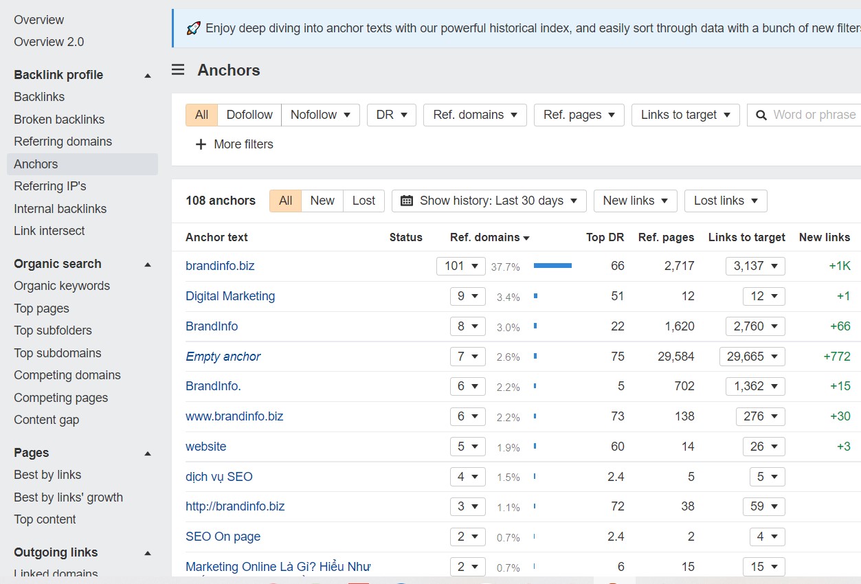The width and height of the screenshot is (861, 584).
Task: Open Broken backlinks in the sidebar
Action: point(59,120)
